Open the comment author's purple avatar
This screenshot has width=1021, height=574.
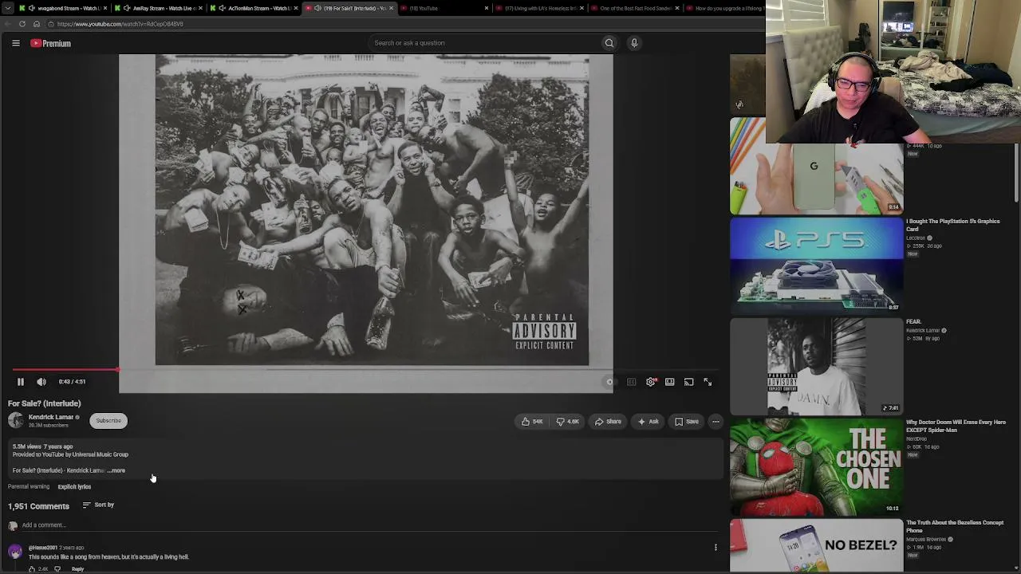pos(15,552)
